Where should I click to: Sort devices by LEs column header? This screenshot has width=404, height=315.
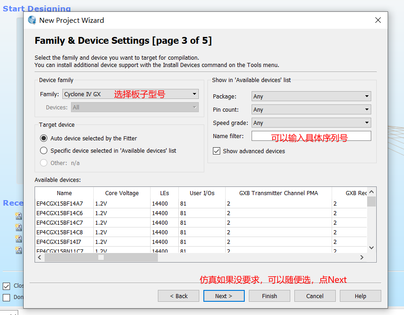[164, 193]
